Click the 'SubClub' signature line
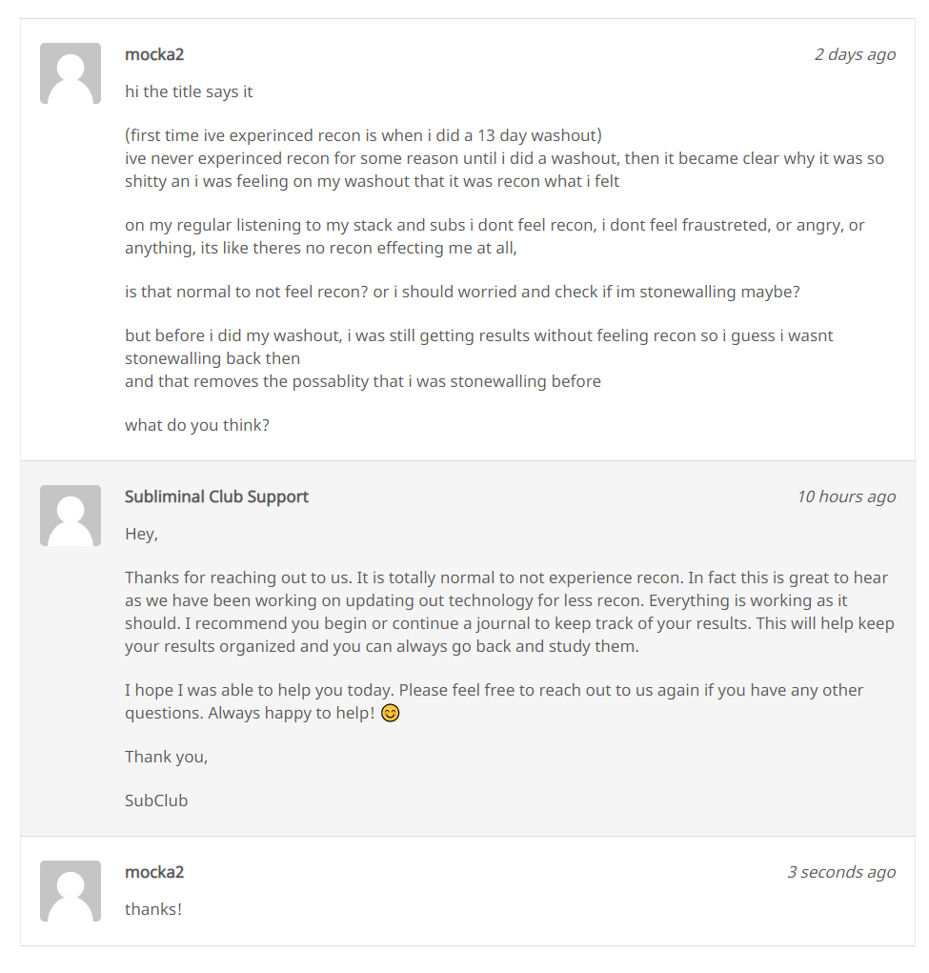This screenshot has height=973, width=929. (156, 801)
